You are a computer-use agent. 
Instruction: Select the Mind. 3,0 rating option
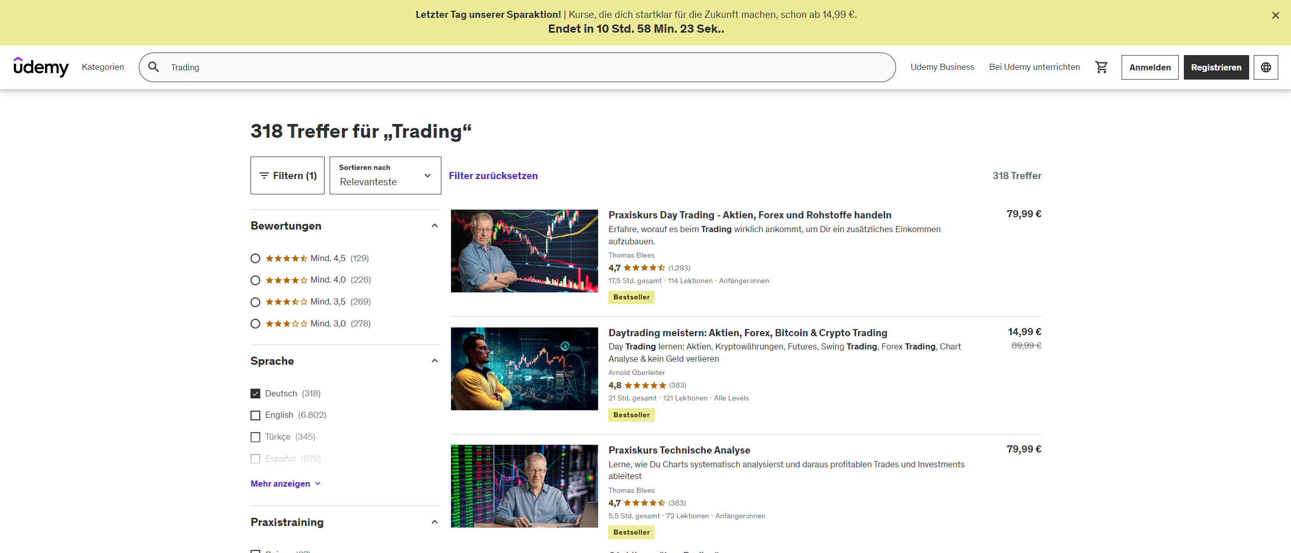[x=256, y=324]
